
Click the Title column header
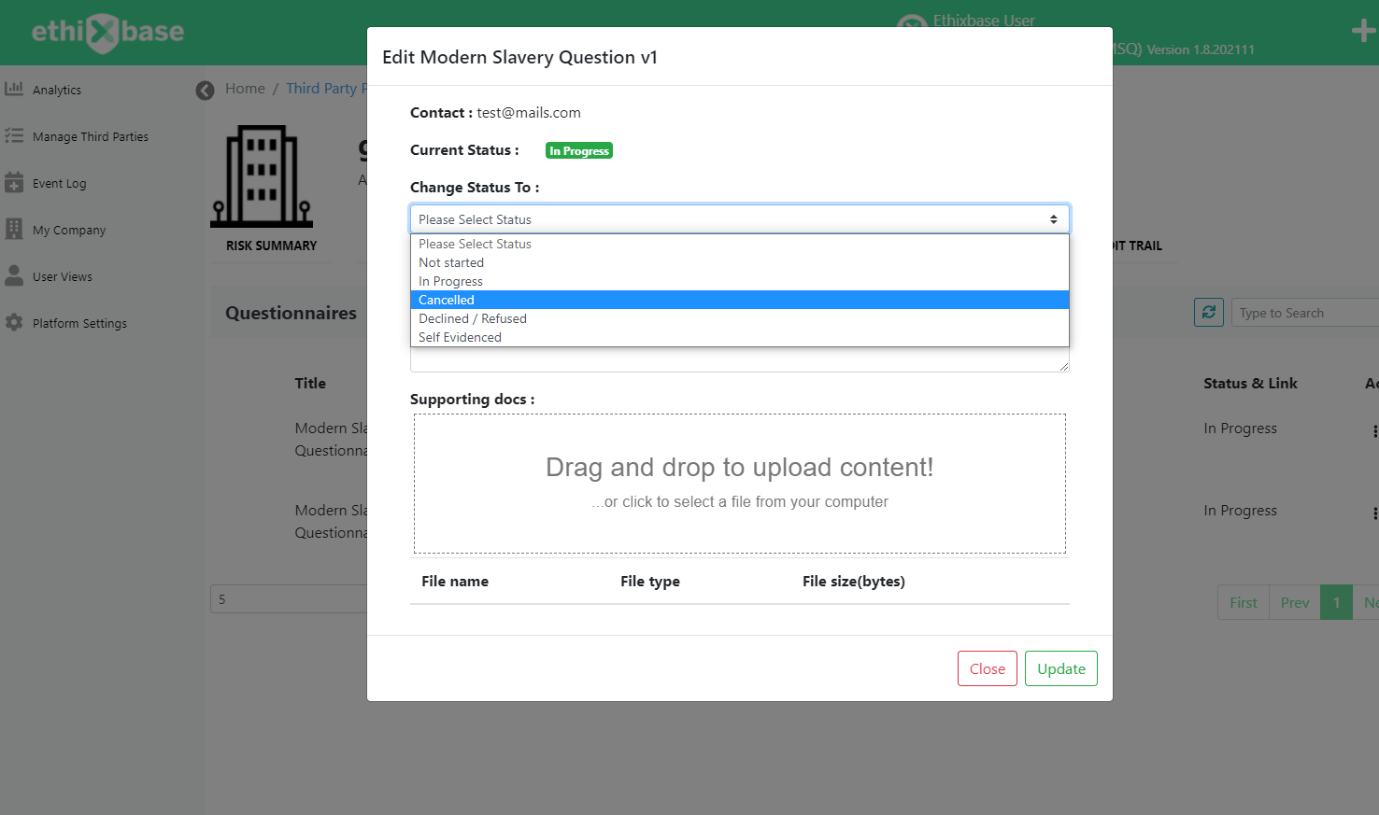(310, 383)
